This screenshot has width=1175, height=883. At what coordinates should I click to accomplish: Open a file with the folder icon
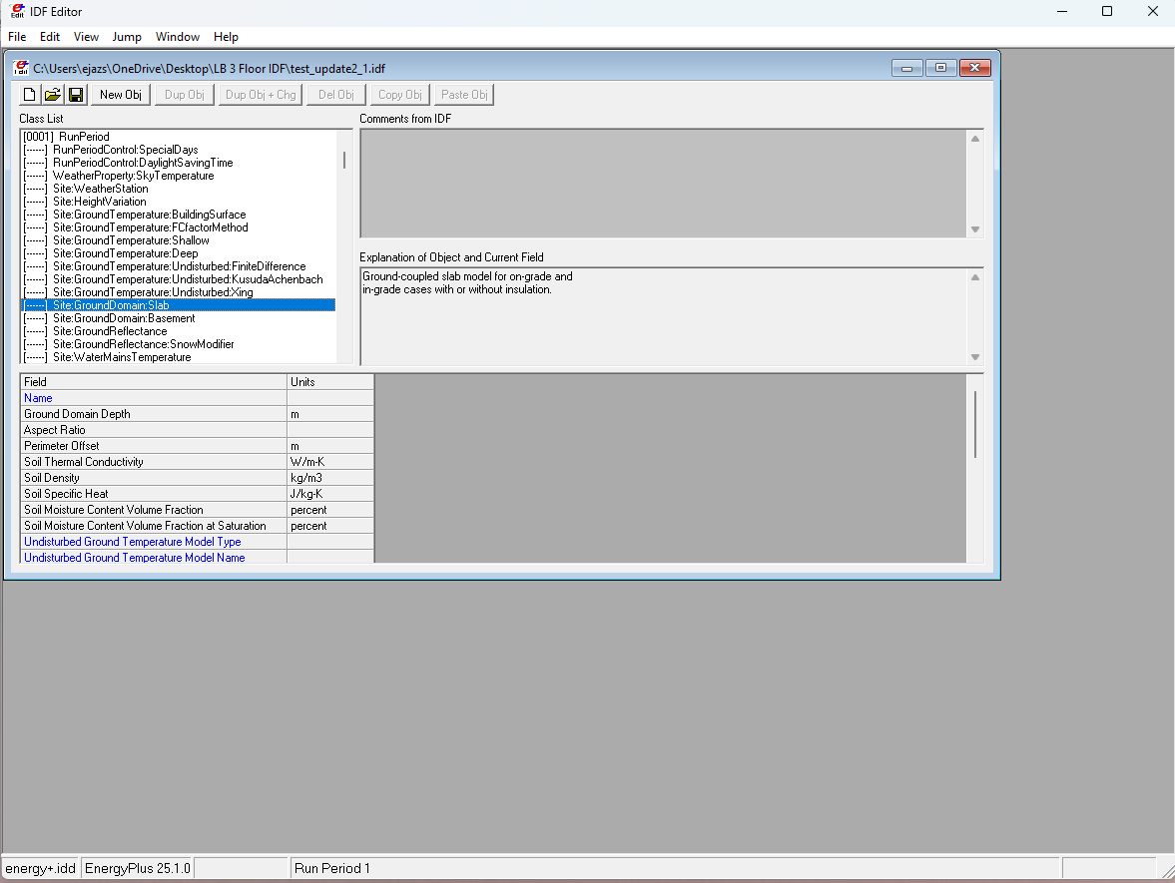pos(52,94)
